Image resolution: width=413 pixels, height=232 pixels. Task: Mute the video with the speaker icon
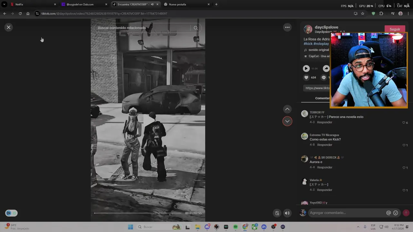click(x=287, y=213)
